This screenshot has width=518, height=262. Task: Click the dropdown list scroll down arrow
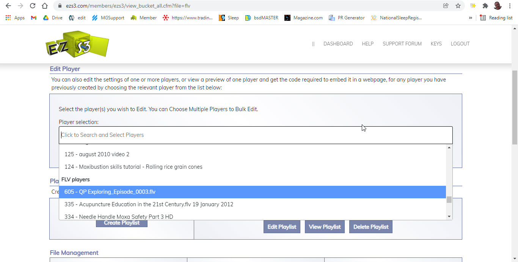(449, 217)
